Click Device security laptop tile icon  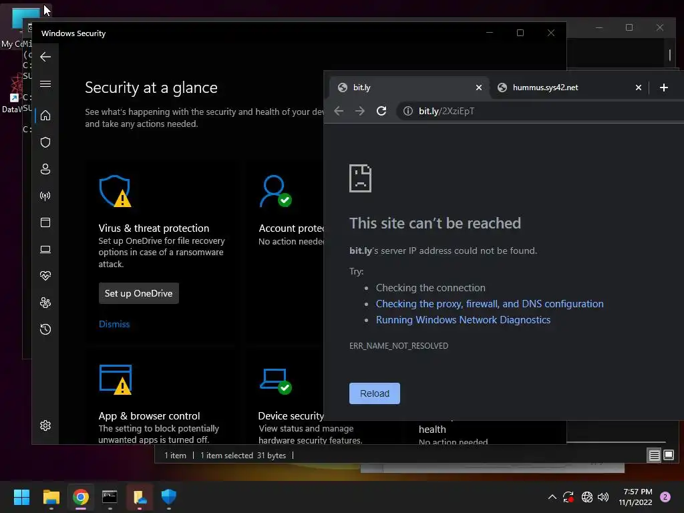point(276,381)
